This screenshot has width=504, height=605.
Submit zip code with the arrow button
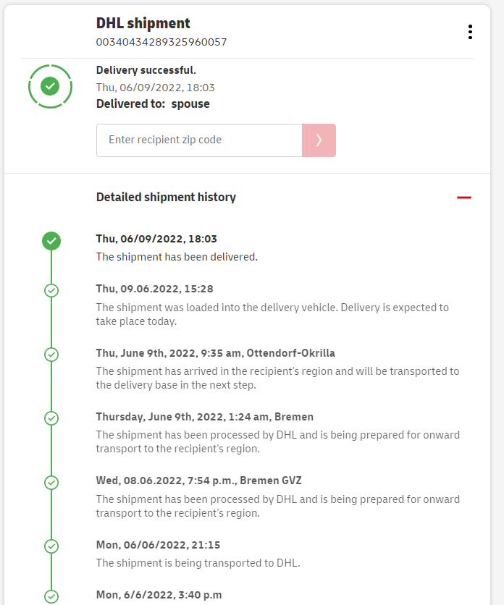pyautogui.click(x=319, y=140)
